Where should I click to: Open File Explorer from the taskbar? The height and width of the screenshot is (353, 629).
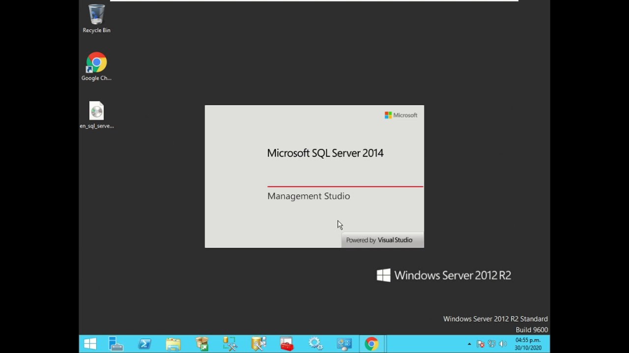[173, 344]
